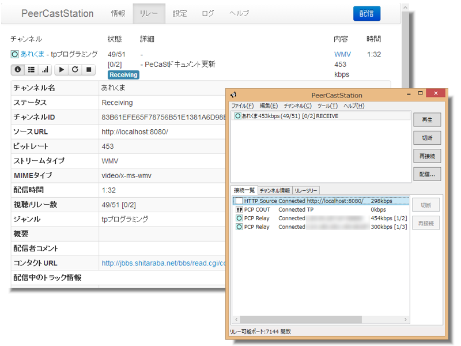
Task: Click the 再生 play button
Action: tap(427, 120)
